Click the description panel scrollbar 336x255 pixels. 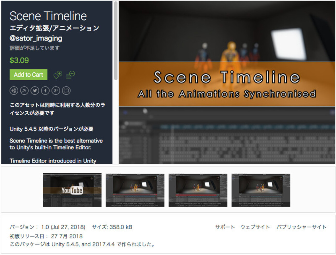(116, 41)
